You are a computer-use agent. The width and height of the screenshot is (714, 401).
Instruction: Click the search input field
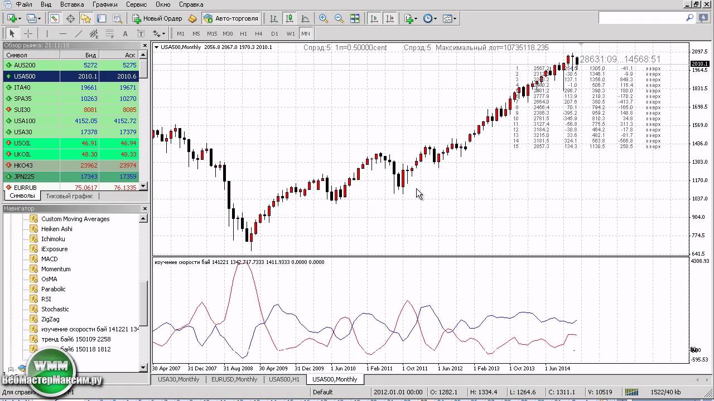point(641,18)
